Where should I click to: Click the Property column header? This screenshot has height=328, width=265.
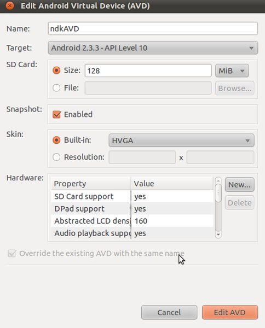(x=91, y=184)
